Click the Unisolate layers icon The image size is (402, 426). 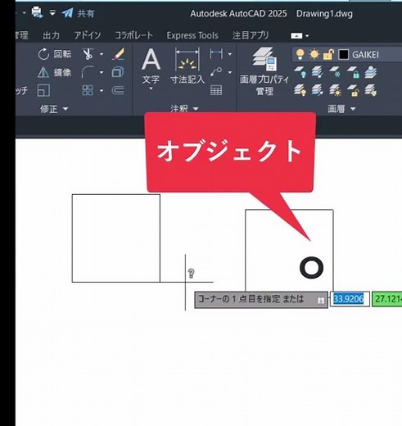[318, 90]
